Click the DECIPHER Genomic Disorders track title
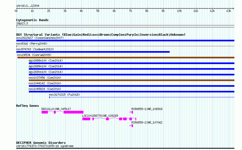The image size is (242, 150). 41,143
